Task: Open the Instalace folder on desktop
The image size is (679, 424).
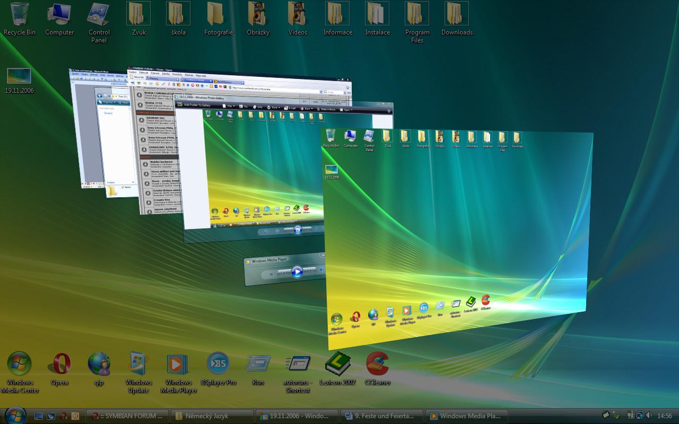Action: (x=377, y=19)
